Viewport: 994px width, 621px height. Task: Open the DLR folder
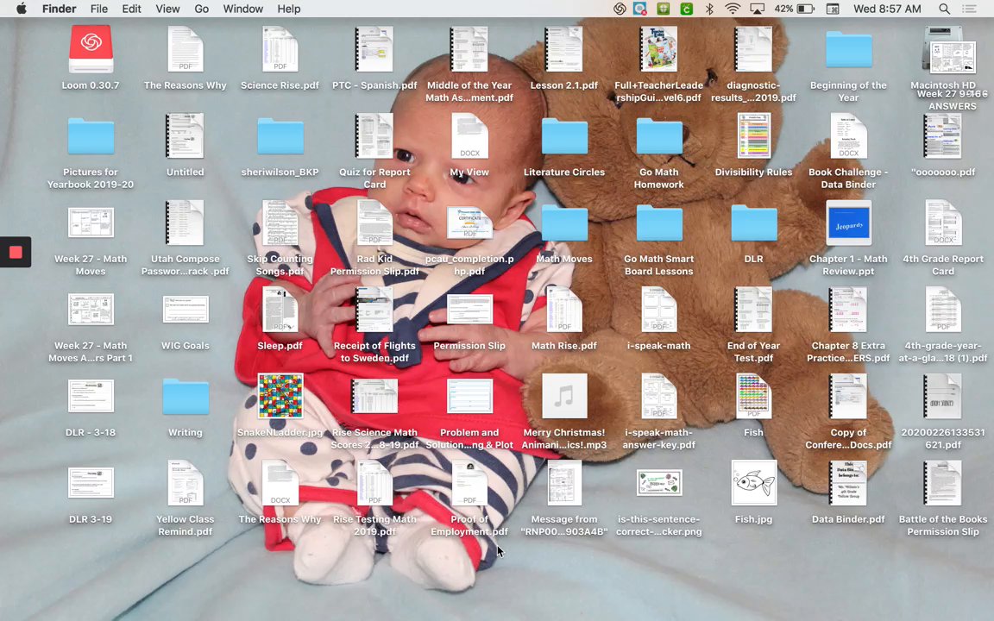pos(753,223)
